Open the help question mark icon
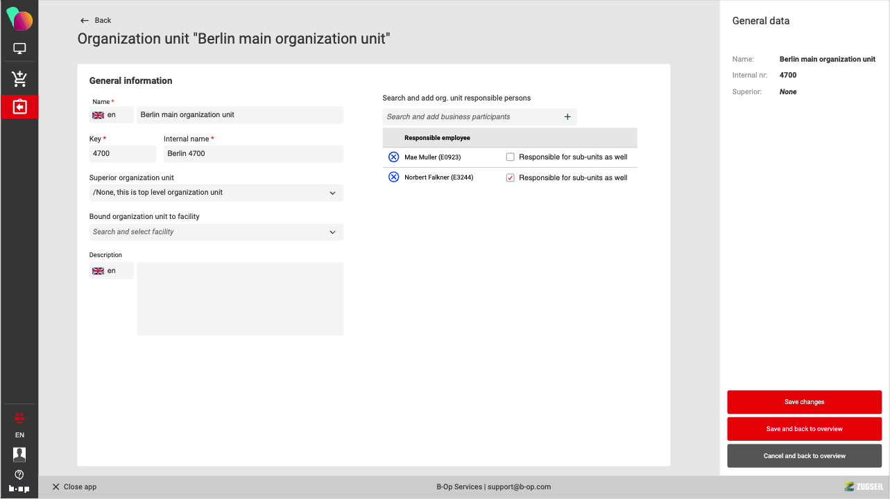Image resolution: width=890 pixels, height=499 pixels. (19, 475)
